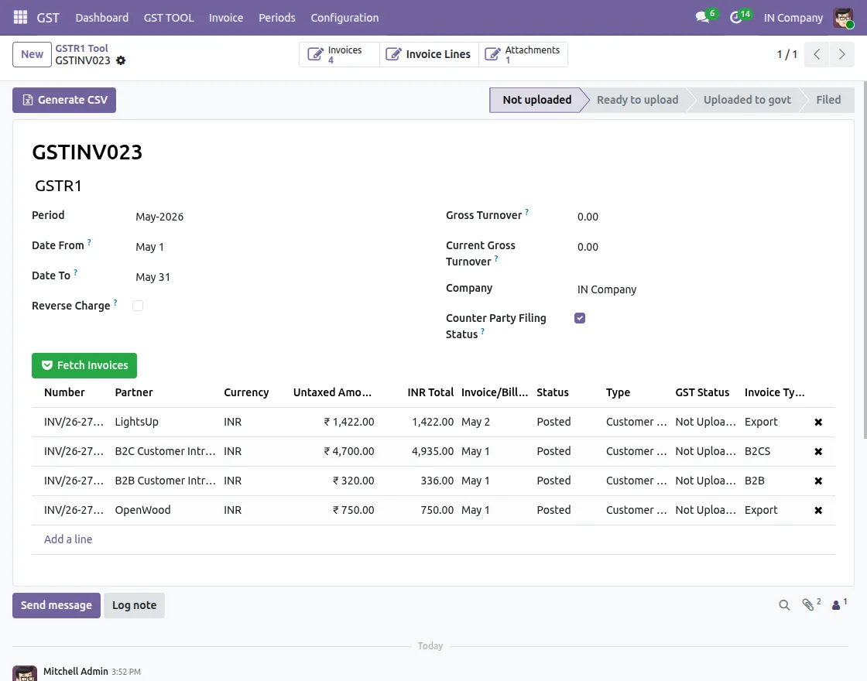Open the apps grid menu icon

click(20, 17)
